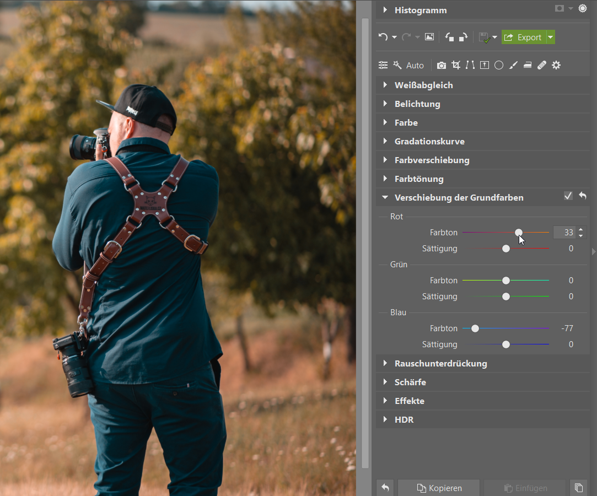Viewport: 597px width, 496px height.
Task: Rotate the image right
Action: coord(464,37)
